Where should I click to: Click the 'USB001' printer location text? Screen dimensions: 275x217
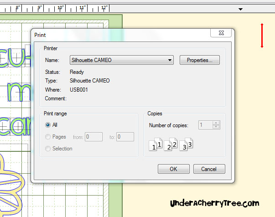79,90
